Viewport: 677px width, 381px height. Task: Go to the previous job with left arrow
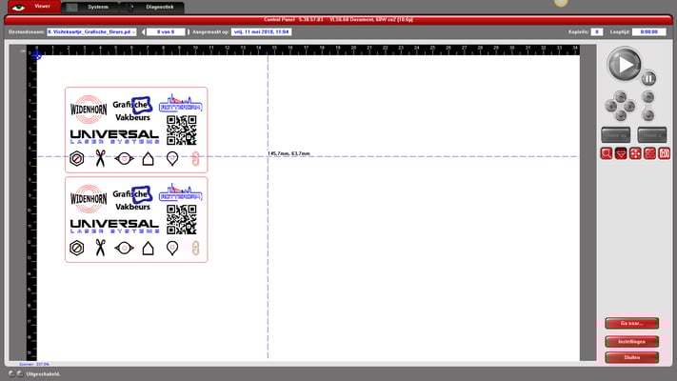(146, 31)
